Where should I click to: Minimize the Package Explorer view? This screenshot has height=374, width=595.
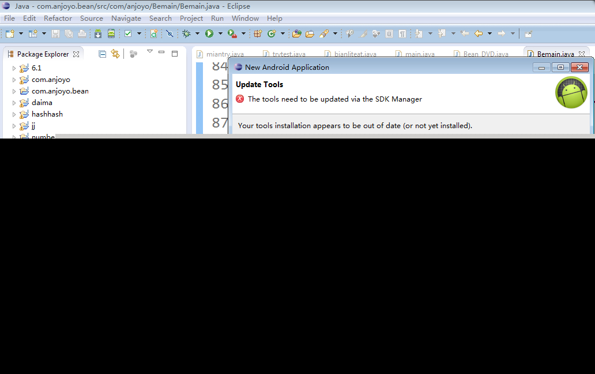click(161, 52)
